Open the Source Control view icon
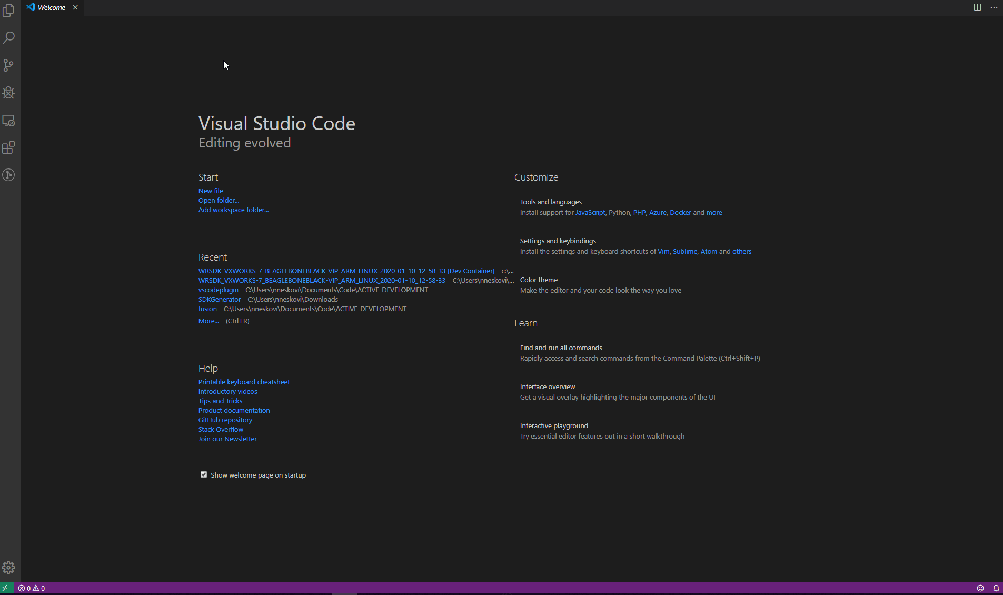Screen dimensions: 1003x595 click(8, 65)
